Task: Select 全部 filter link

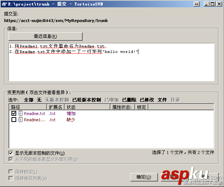Action: tap(28, 100)
